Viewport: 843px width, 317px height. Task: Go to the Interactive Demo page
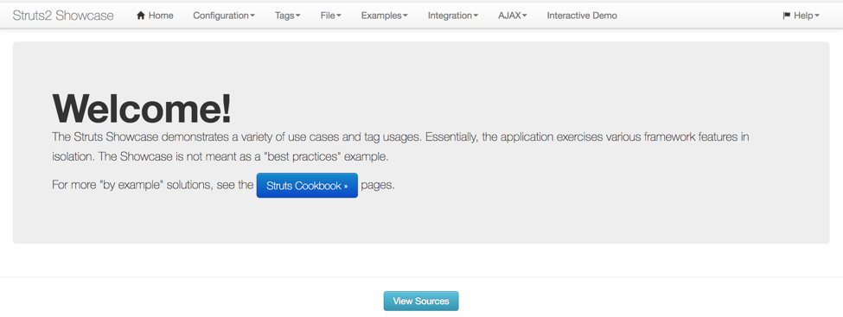point(582,16)
